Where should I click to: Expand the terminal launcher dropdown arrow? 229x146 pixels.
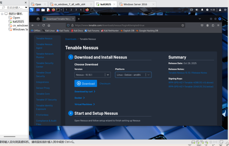click(61, 10)
